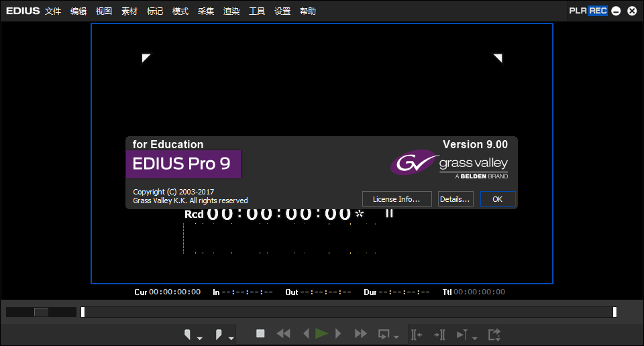Click the Details... button
The width and height of the screenshot is (644, 346).
click(x=455, y=199)
